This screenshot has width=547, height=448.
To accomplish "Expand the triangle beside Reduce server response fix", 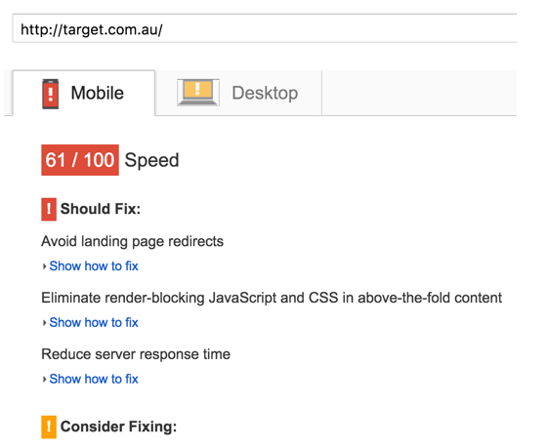I will pos(44,380).
